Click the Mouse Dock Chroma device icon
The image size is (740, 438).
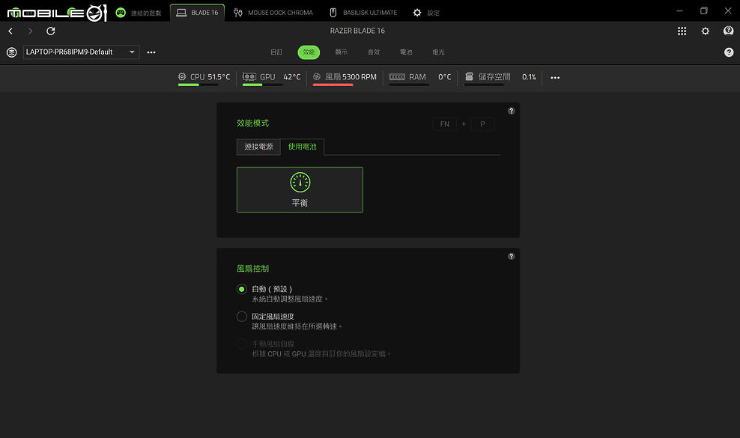238,13
